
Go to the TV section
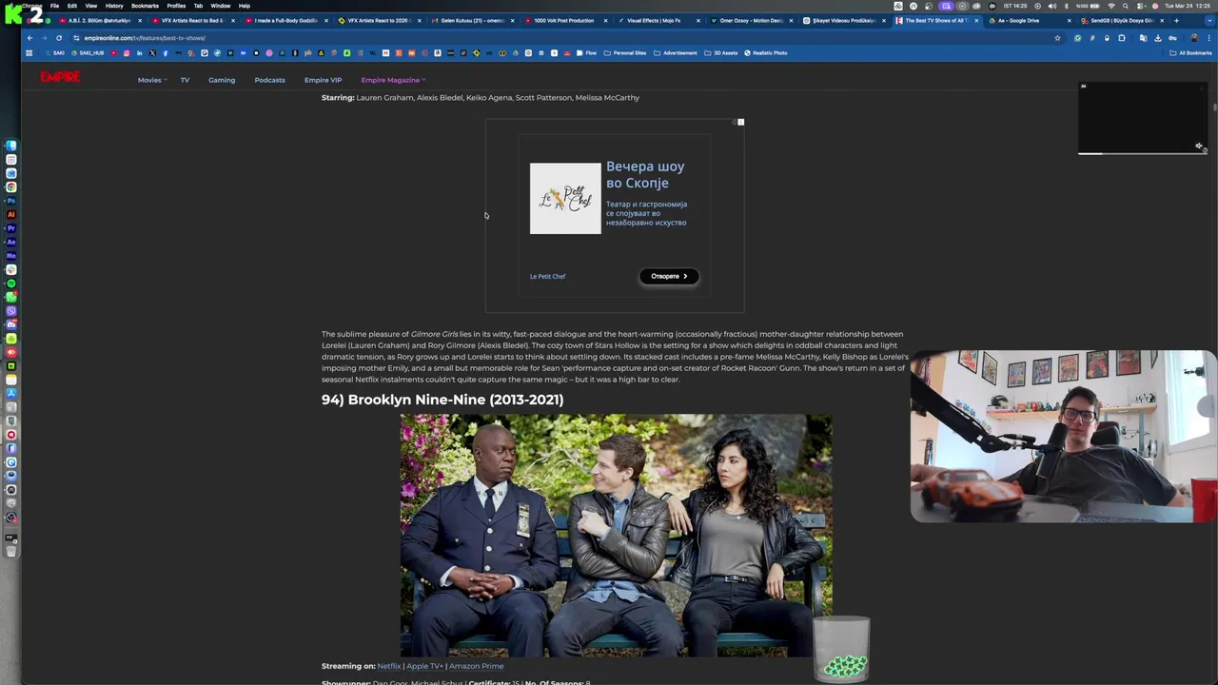185,80
